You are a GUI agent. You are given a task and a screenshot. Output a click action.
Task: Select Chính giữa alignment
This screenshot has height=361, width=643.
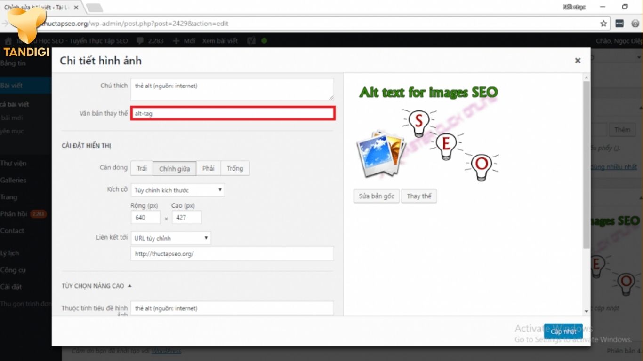click(175, 168)
